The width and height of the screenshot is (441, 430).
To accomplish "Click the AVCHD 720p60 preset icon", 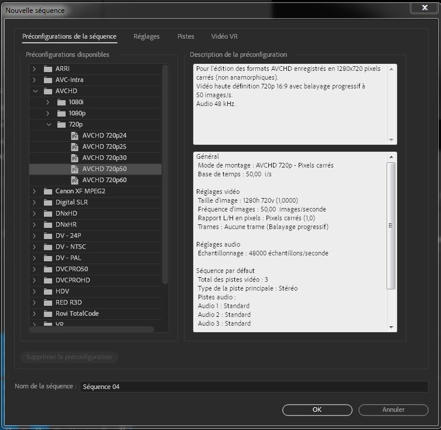I will coord(74,180).
